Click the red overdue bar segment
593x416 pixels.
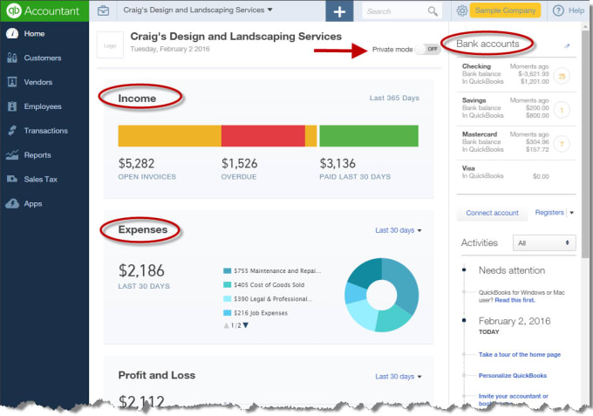pyautogui.click(x=263, y=136)
